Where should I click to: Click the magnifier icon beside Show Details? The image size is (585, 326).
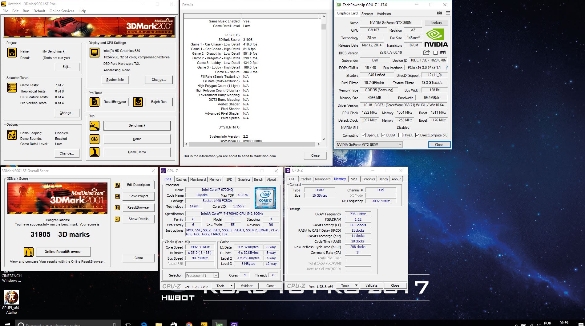pyautogui.click(x=117, y=219)
